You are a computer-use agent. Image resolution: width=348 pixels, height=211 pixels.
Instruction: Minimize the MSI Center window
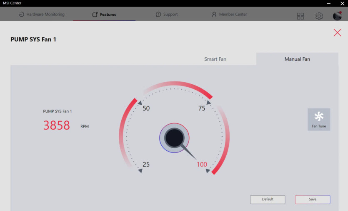[329, 3]
